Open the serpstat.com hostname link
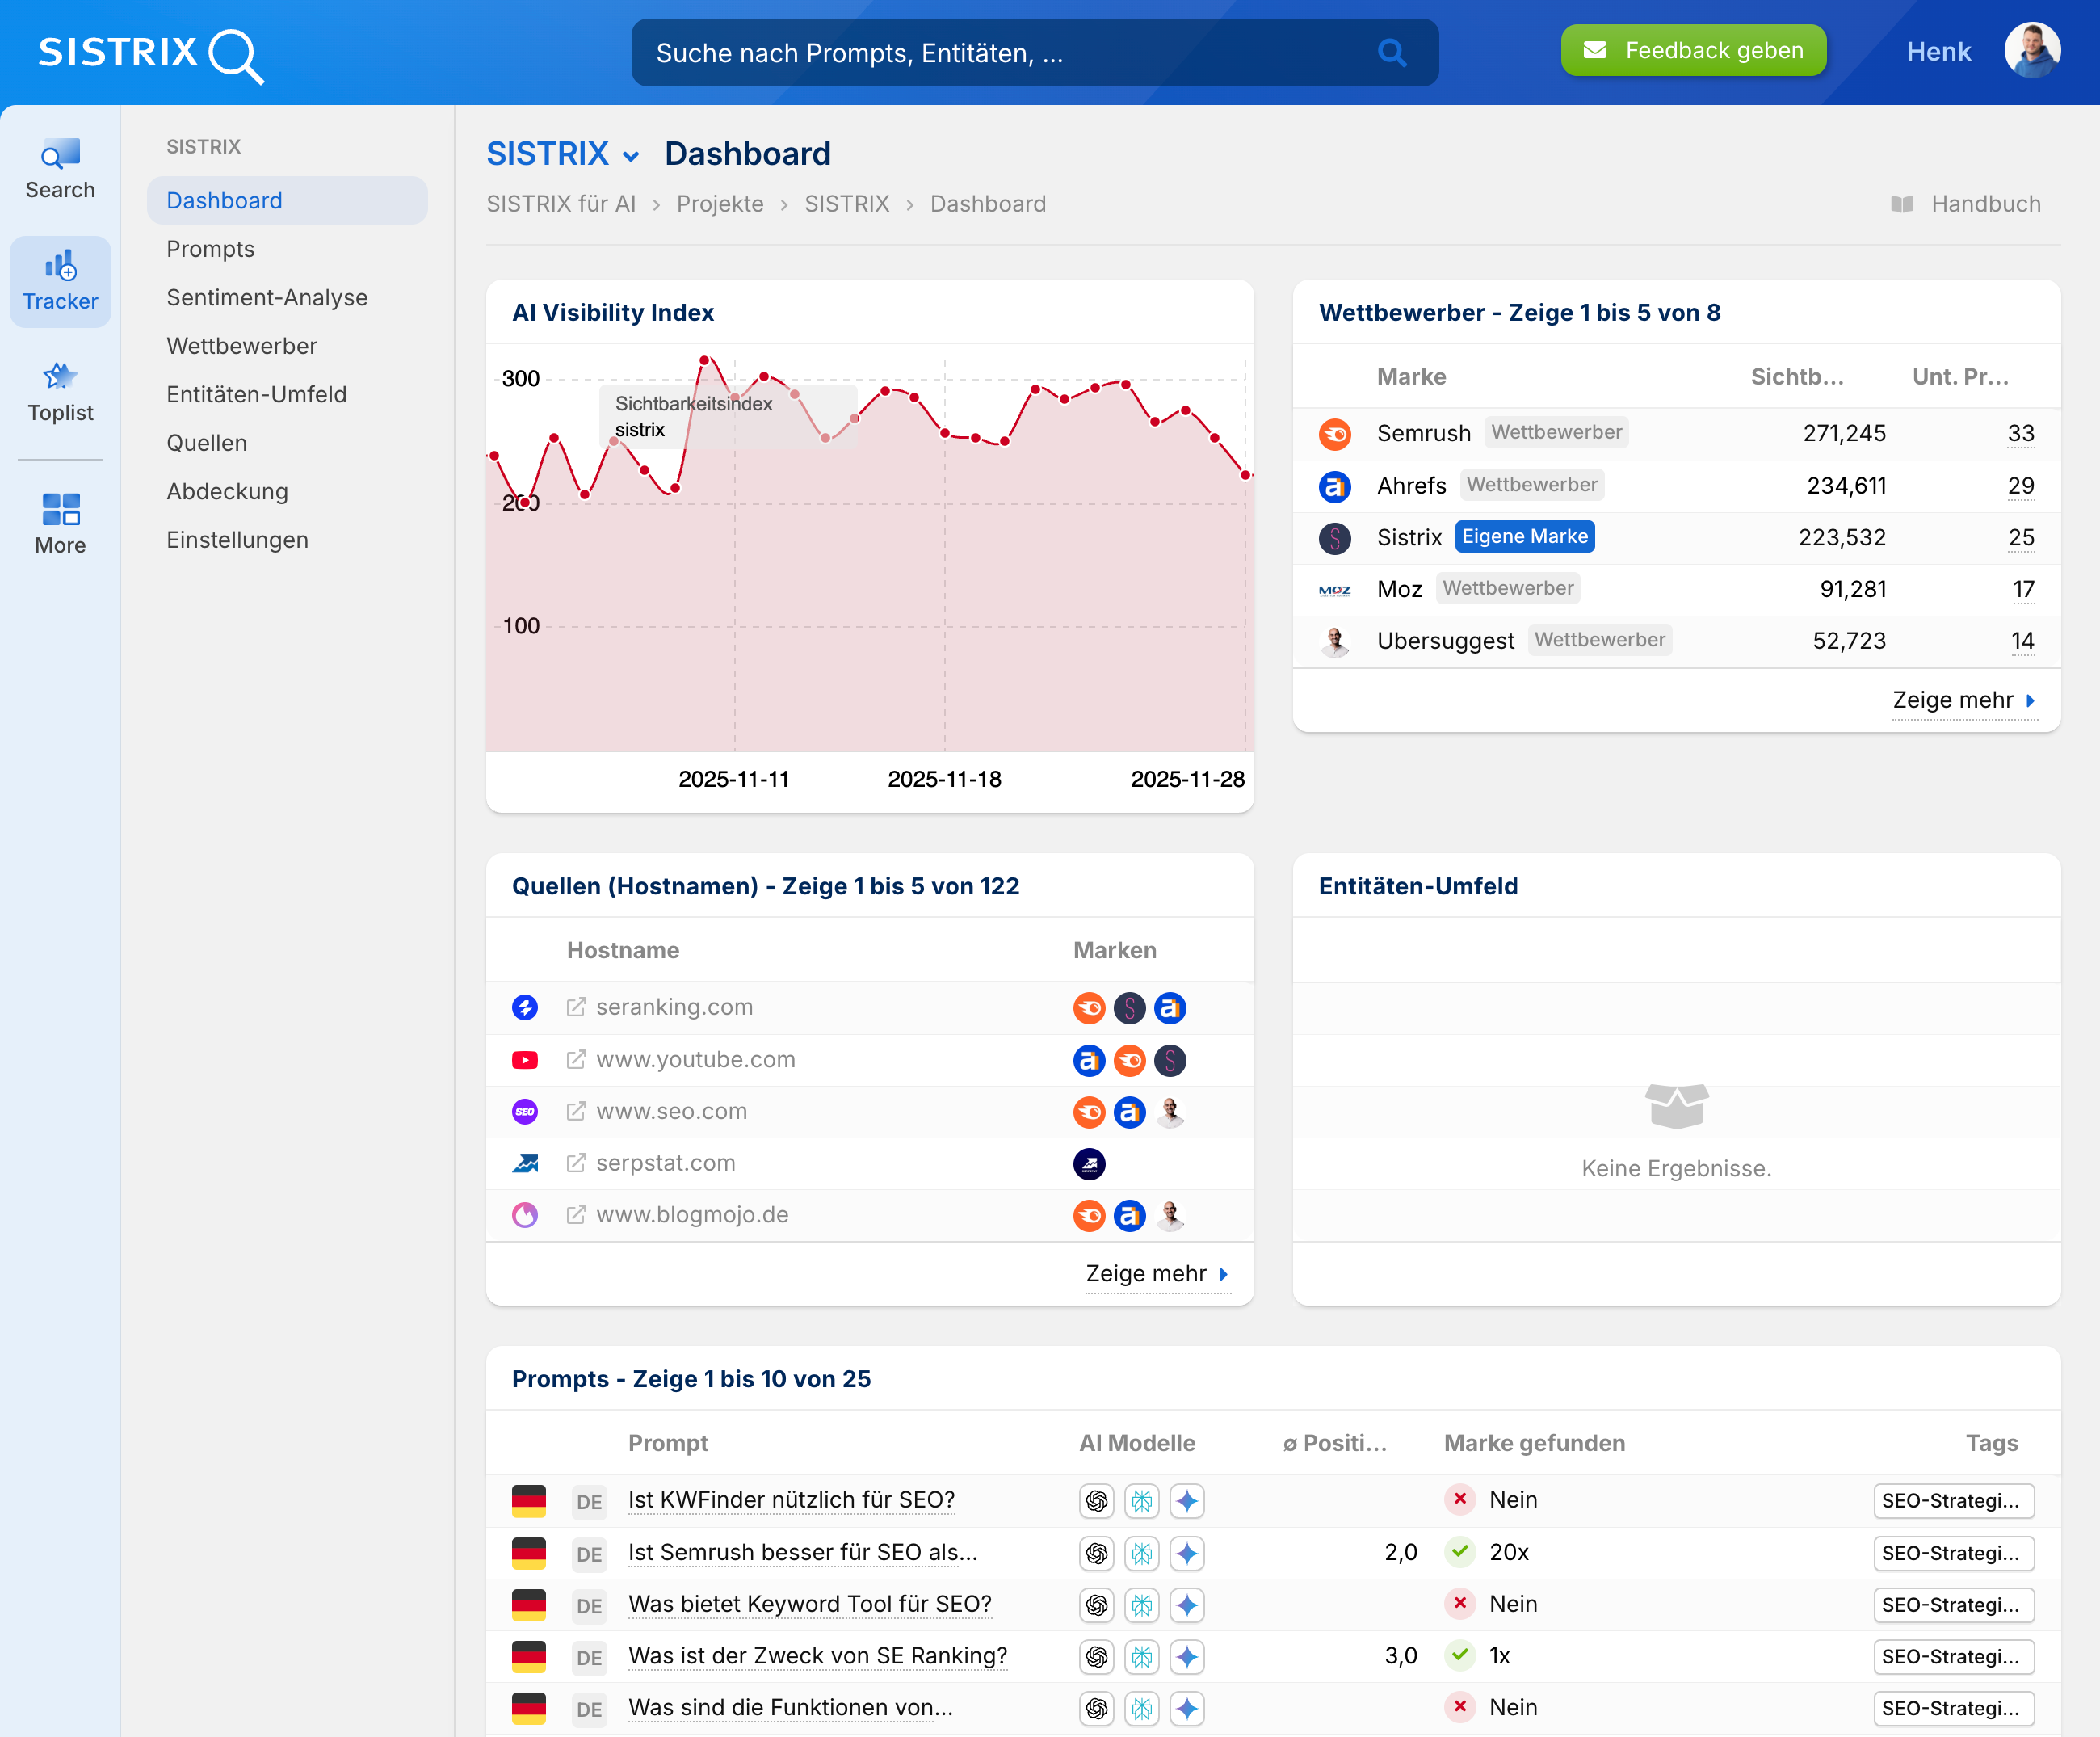2100x1737 pixels. [665, 1163]
